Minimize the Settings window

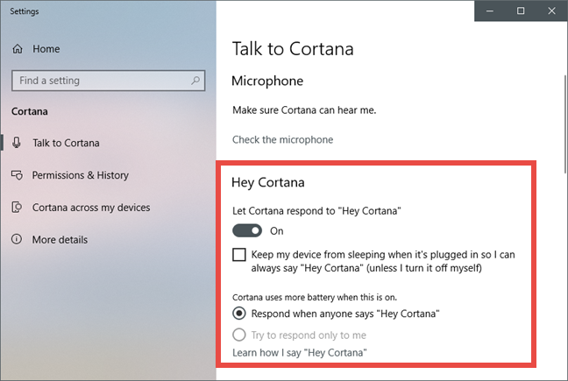(x=490, y=11)
